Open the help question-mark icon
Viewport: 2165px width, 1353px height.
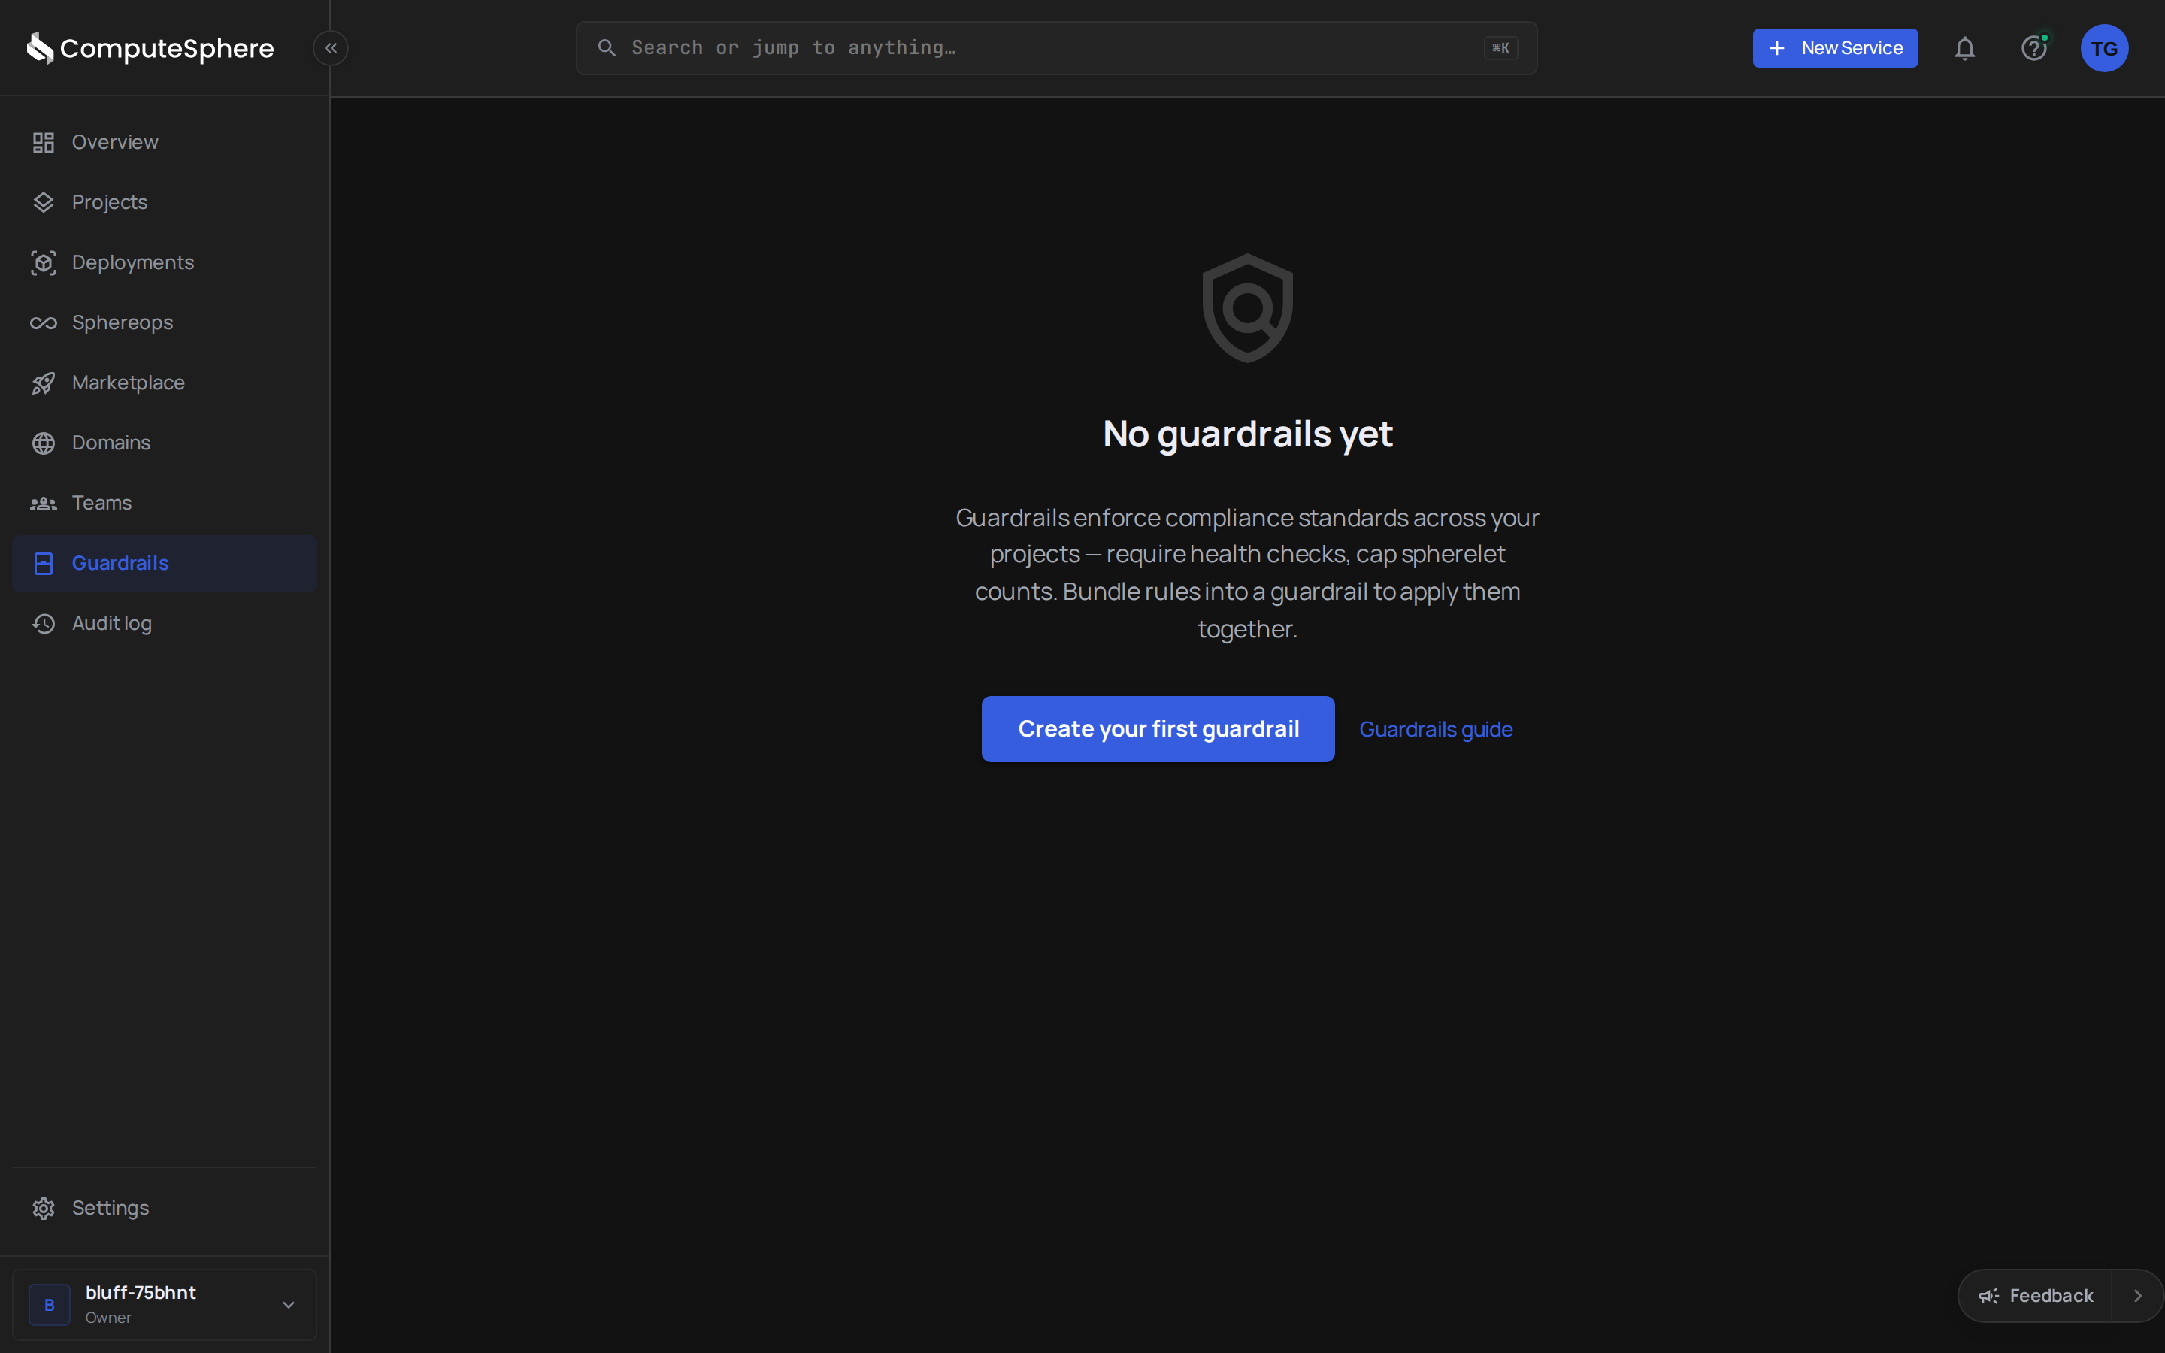[x=2033, y=48]
